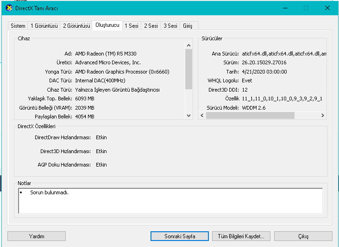Minimize the DirectX Tanı Aracı window
The height and width of the screenshot is (247, 339).
pos(285,8)
